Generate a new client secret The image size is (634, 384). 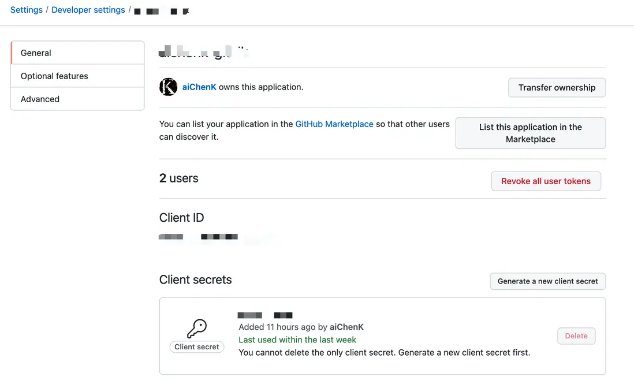point(547,281)
